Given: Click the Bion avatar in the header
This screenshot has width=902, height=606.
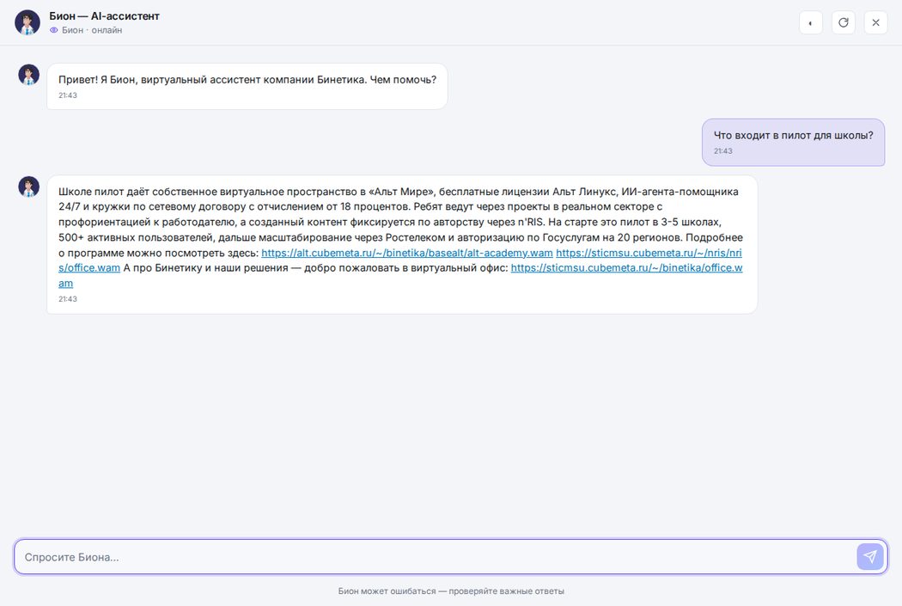Looking at the screenshot, I should pos(27,22).
